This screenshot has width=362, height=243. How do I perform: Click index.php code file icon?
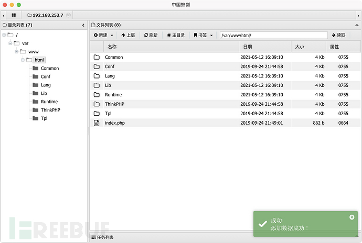[x=97, y=123]
